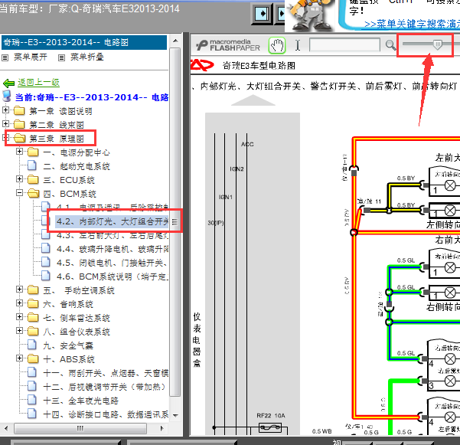Viewport: 460px width, 445px height.
Task: Click the 奇瑞--E3--2013-2014-- 电路图 title bar
Action: click(x=84, y=43)
